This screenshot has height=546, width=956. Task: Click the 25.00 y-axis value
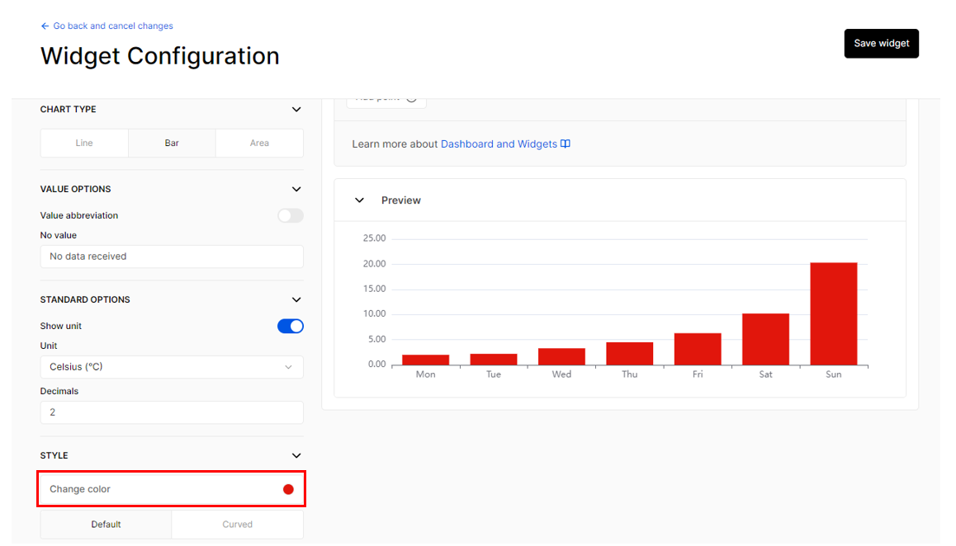pos(374,238)
